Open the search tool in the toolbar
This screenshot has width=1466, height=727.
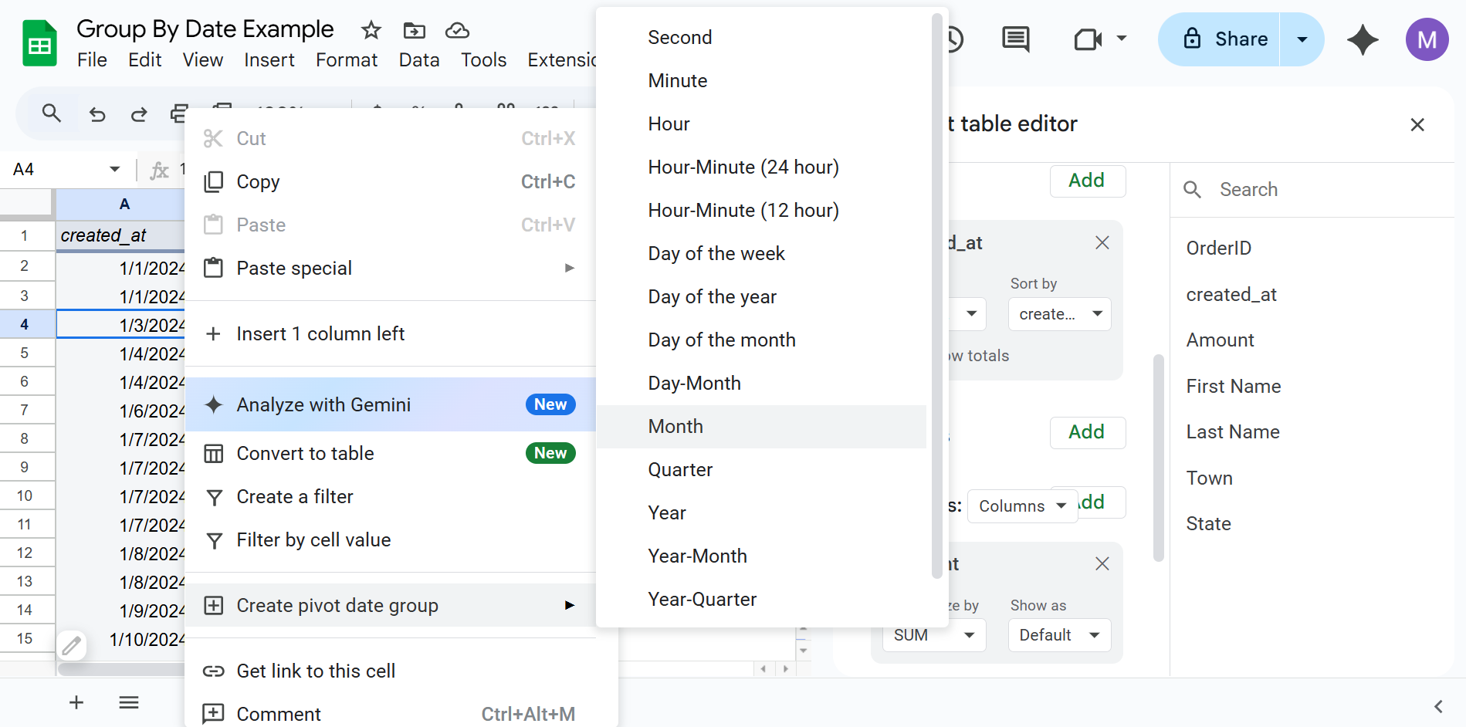(51, 113)
